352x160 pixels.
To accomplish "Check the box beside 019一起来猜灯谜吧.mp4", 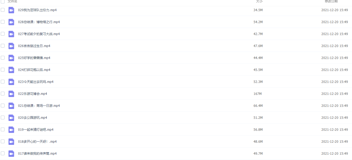I will pyautogui.click(x=3, y=129).
